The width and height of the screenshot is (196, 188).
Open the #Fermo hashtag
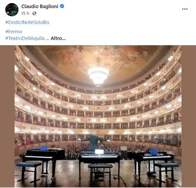pyautogui.click(x=14, y=32)
